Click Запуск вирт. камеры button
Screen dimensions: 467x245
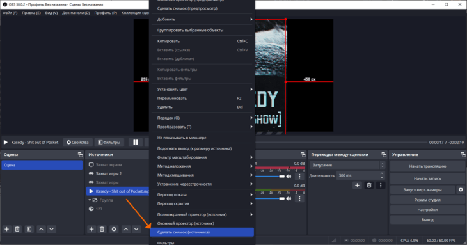point(422,189)
